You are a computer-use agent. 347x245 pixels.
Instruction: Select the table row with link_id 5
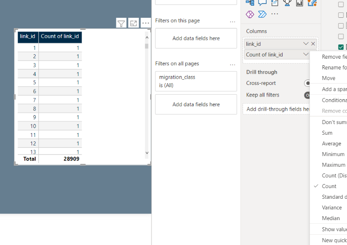pos(50,82)
